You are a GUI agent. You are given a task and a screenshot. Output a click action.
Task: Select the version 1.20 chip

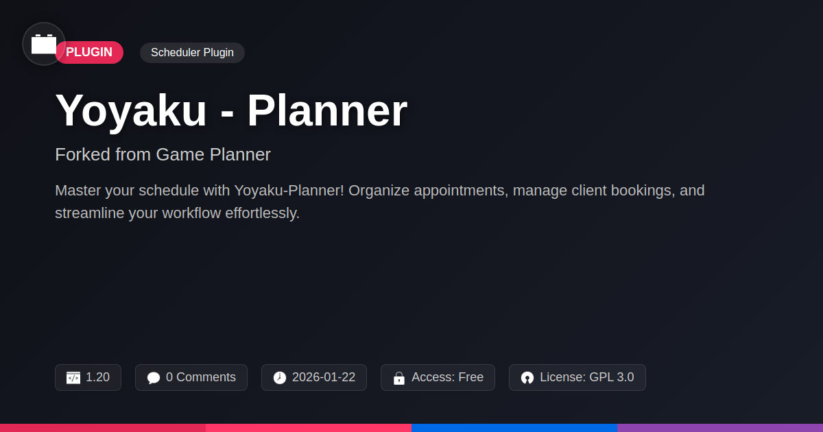88,378
